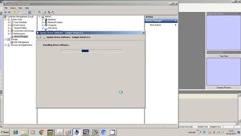
Task: Expand the Performance node
Action: pyautogui.click(x=9, y=34)
